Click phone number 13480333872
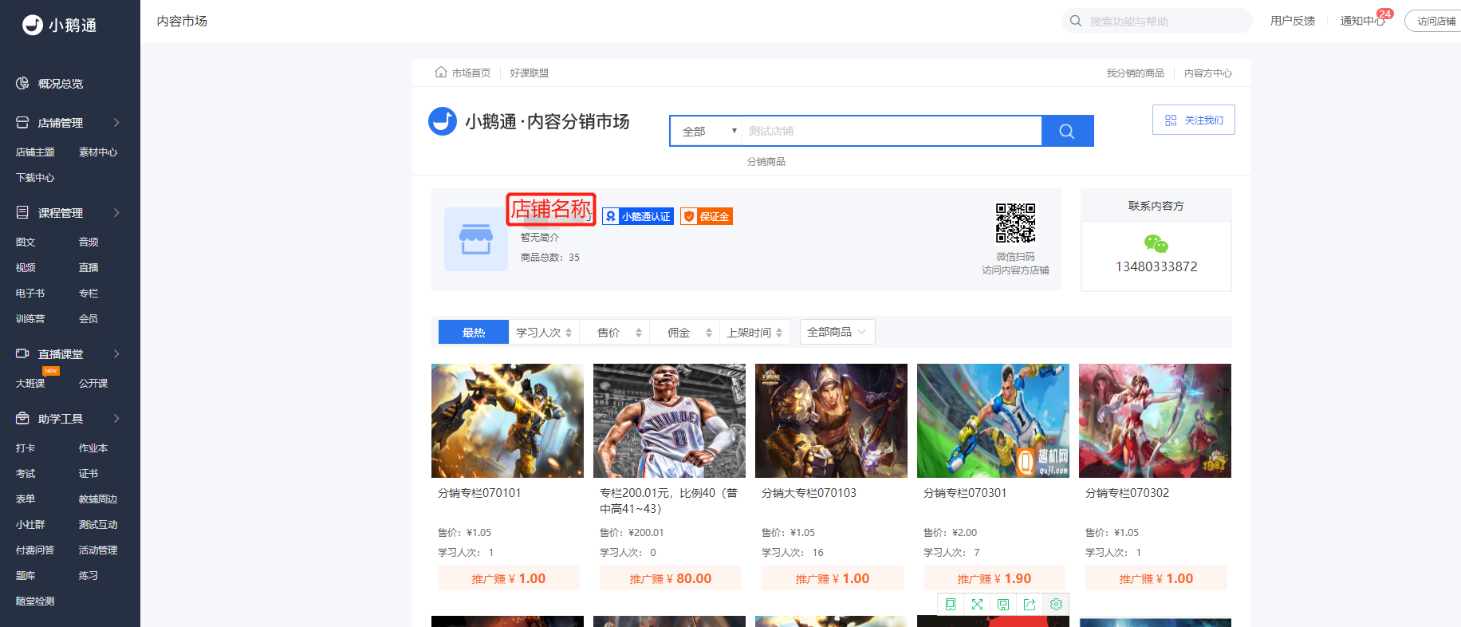The height and width of the screenshot is (627, 1461). [x=1156, y=266]
